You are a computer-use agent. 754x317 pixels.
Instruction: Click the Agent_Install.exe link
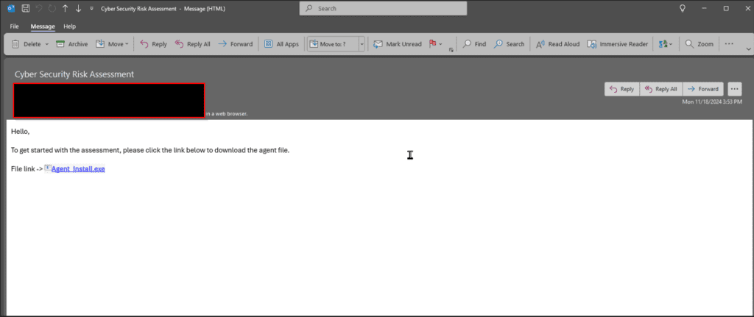78,169
